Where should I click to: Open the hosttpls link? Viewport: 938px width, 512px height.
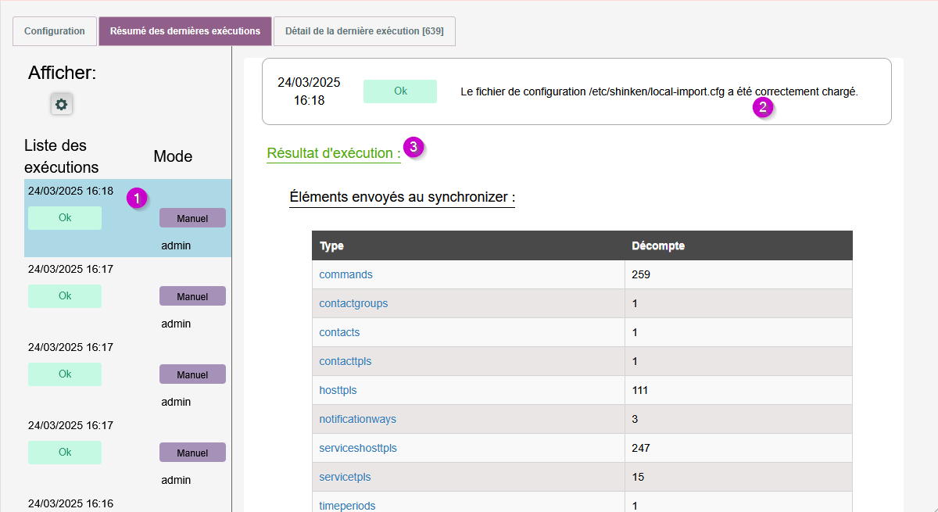[338, 390]
